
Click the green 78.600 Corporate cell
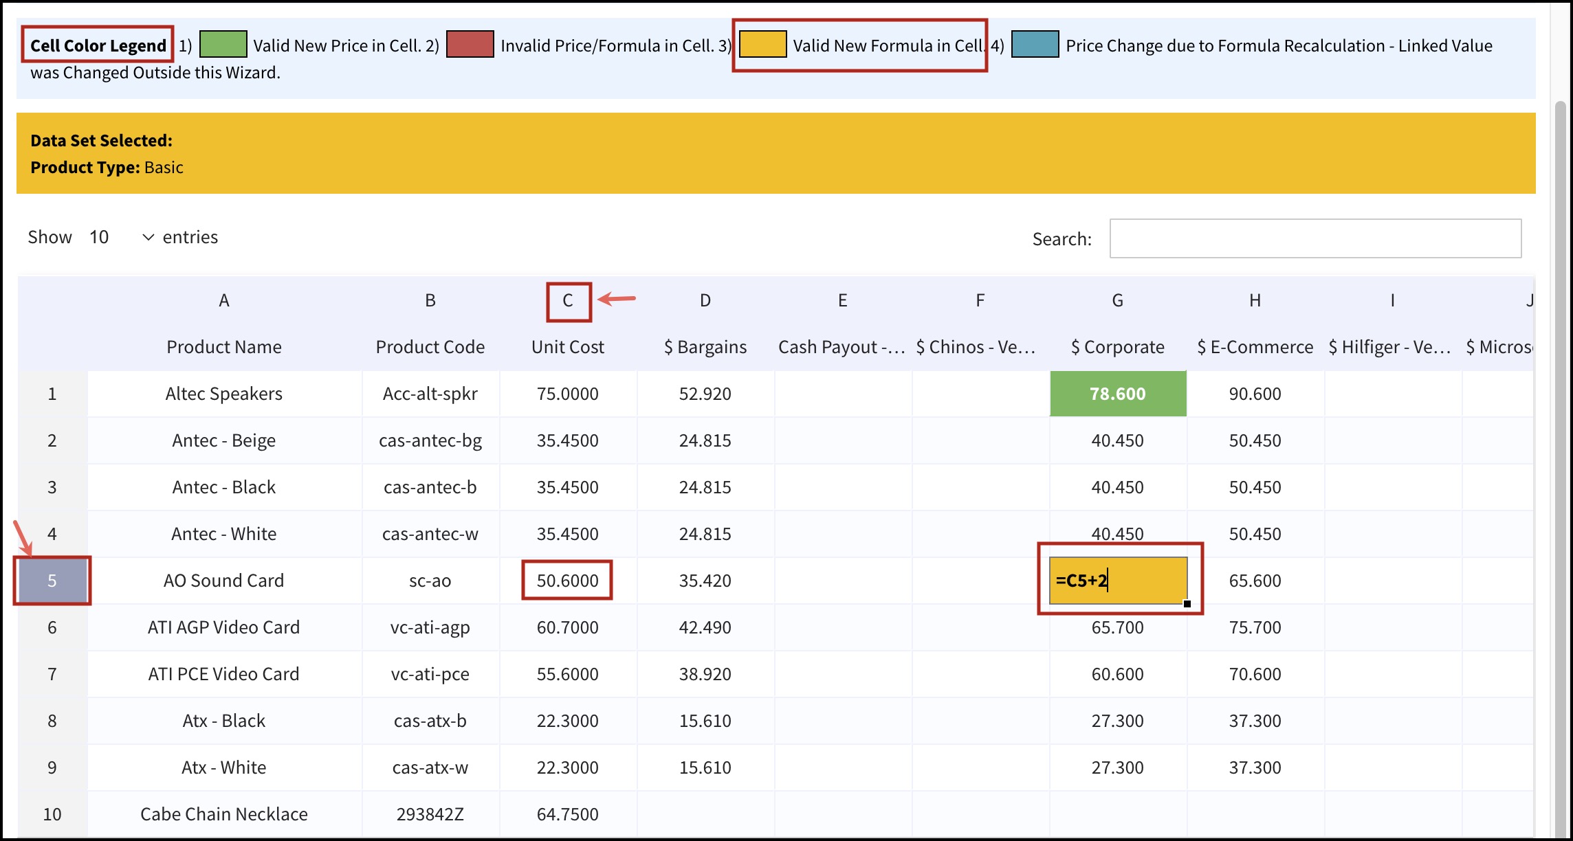tap(1118, 394)
